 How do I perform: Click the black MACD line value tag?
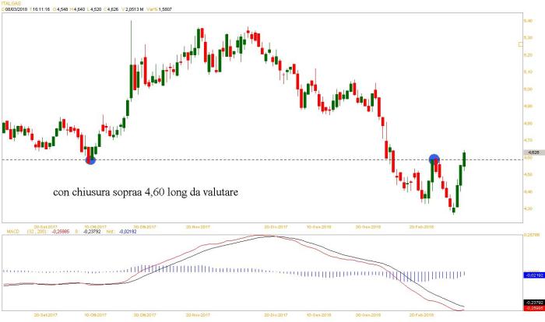533,302
